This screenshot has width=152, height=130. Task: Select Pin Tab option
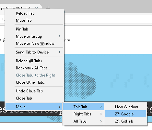coord(34,29)
